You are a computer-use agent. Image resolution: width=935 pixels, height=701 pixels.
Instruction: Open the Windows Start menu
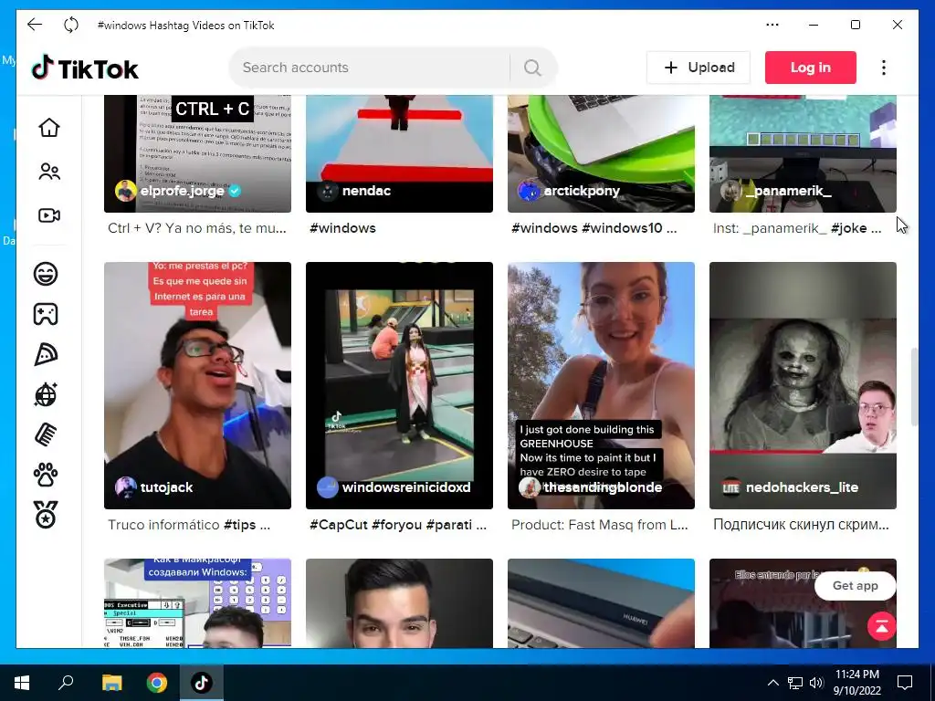pyautogui.click(x=22, y=683)
